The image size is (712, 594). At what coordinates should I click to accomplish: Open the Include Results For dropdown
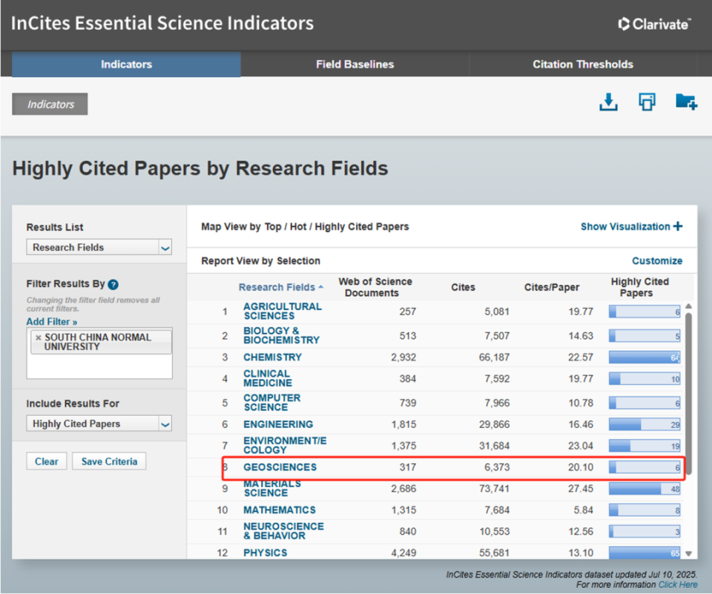99,424
